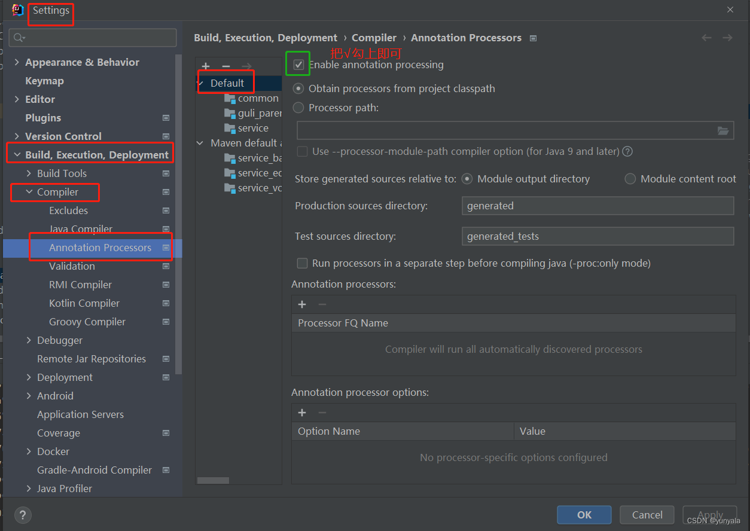Open the help icon in bottom left corner
The image size is (750, 531).
click(x=22, y=515)
